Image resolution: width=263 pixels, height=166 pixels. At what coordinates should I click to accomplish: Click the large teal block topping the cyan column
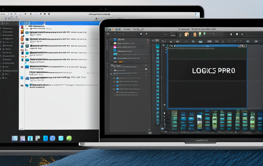coord(158,46)
